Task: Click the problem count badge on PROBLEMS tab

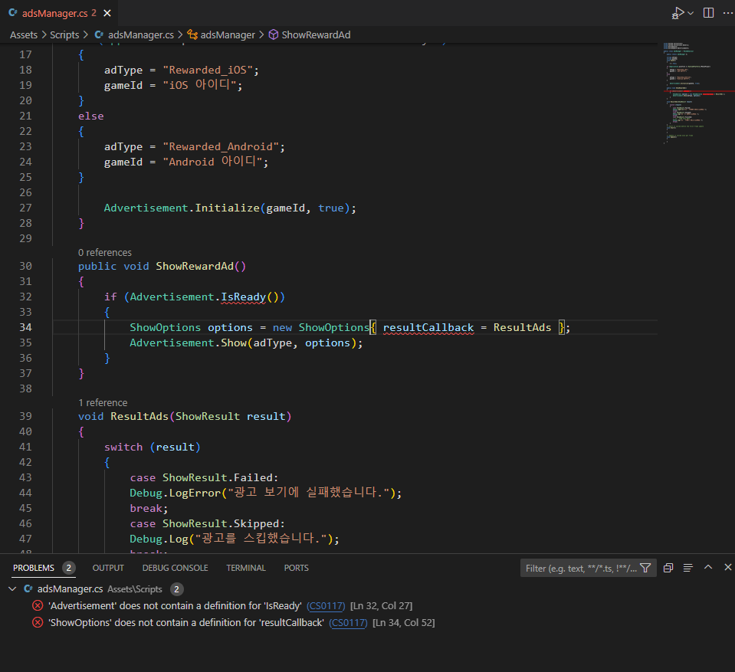Action: coord(69,568)
